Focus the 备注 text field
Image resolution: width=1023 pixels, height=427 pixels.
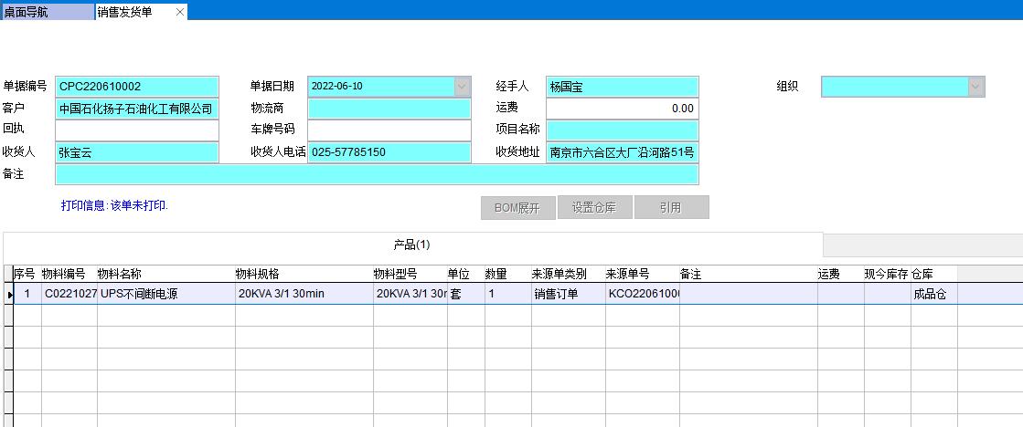pyautogui.click(x=377, y=174)
